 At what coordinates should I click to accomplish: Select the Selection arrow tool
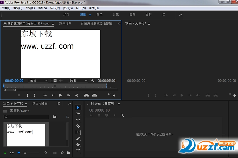coord(78,107)
